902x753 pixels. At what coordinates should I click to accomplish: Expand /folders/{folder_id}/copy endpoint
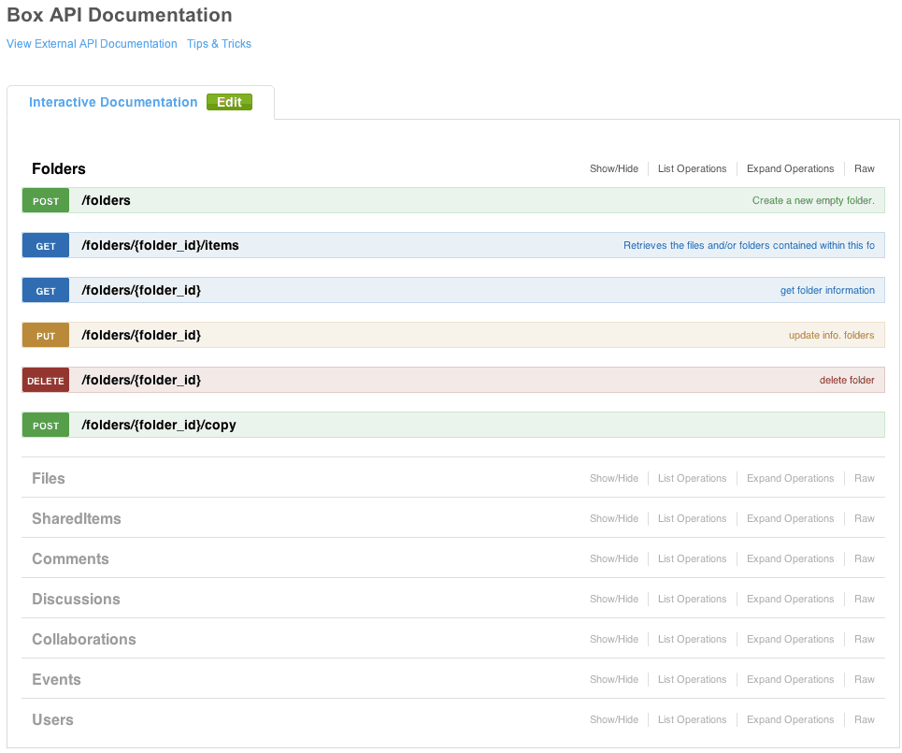(159, 425)
